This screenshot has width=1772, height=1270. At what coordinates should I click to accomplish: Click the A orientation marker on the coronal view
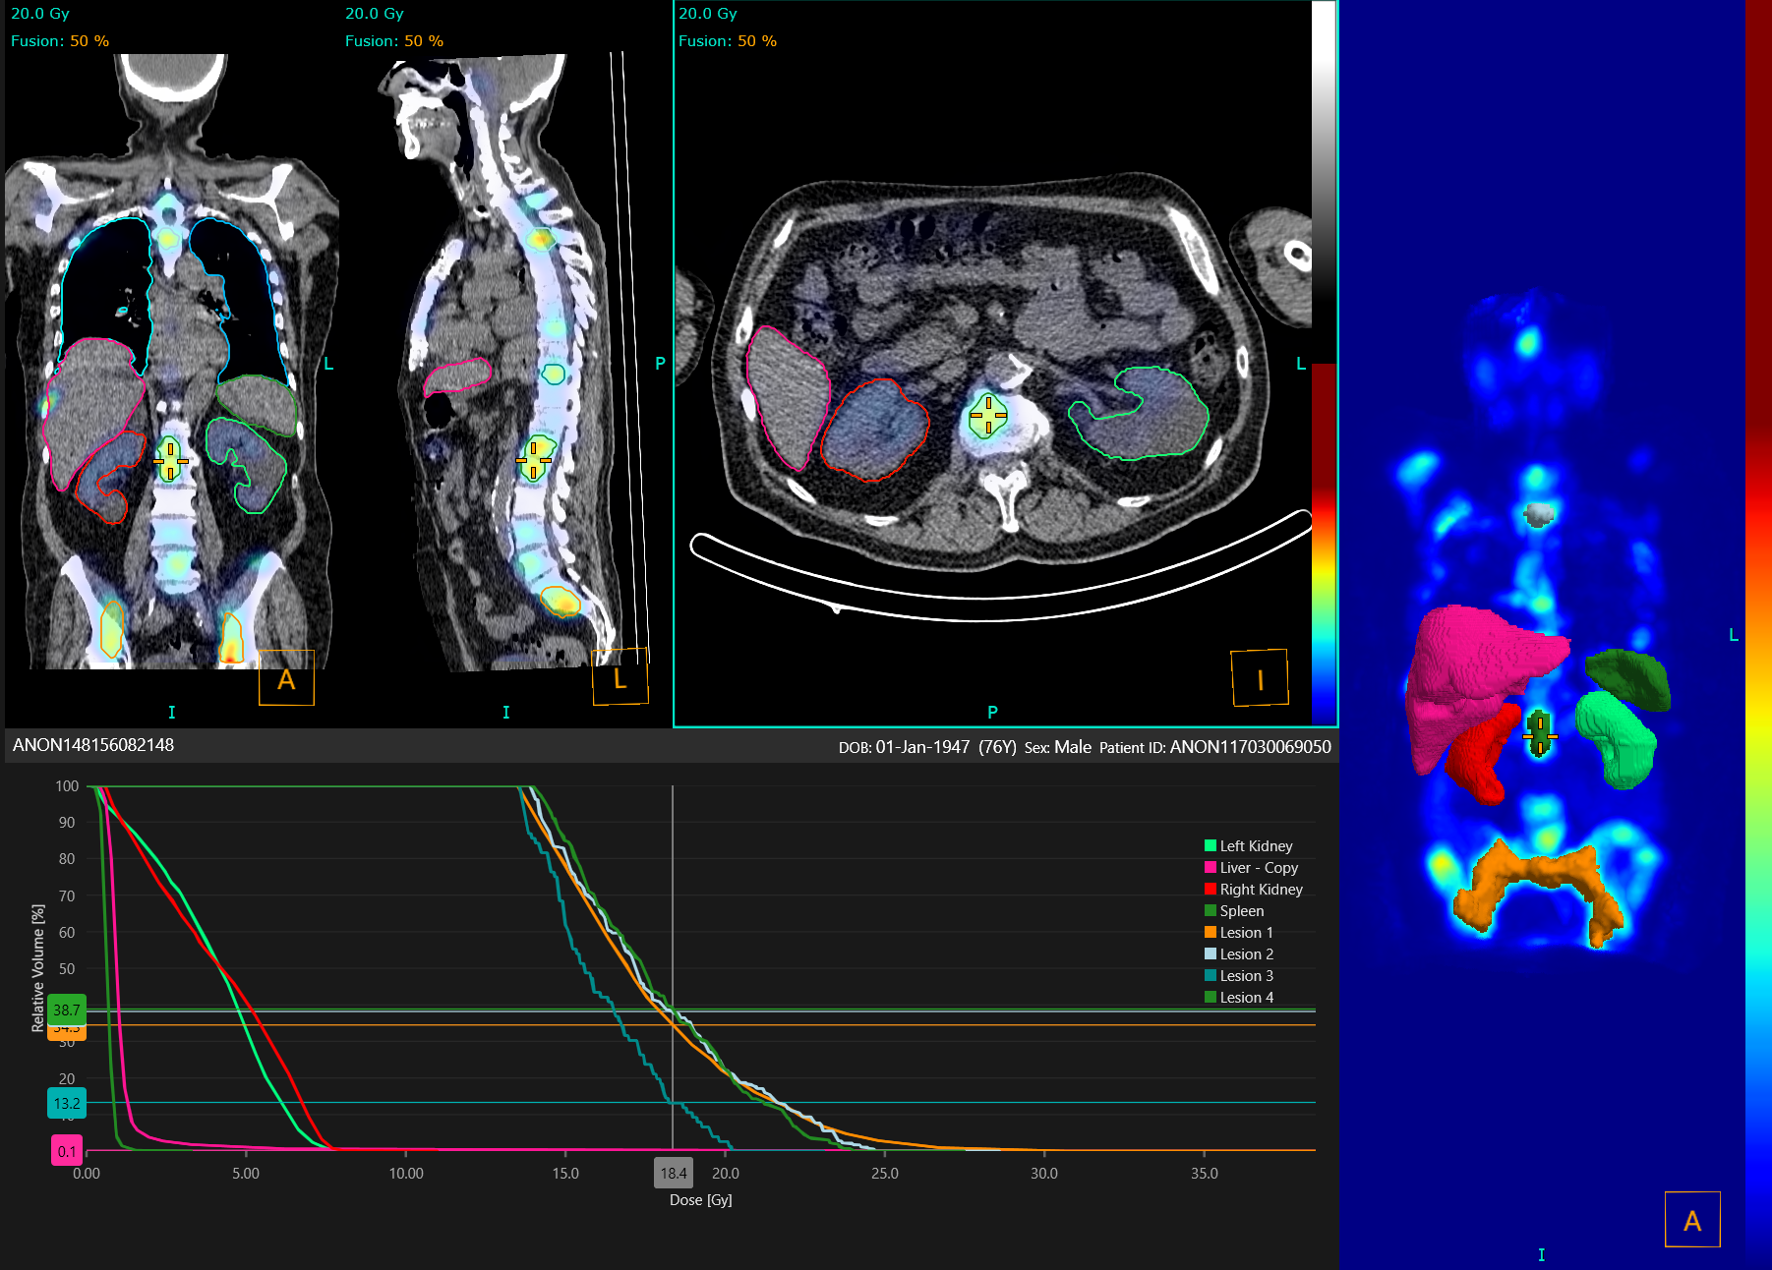(x=285, y=678)
